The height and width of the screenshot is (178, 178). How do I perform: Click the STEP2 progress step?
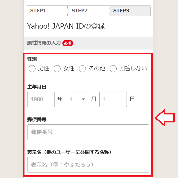pyautogui.click(x=88, y=11)
